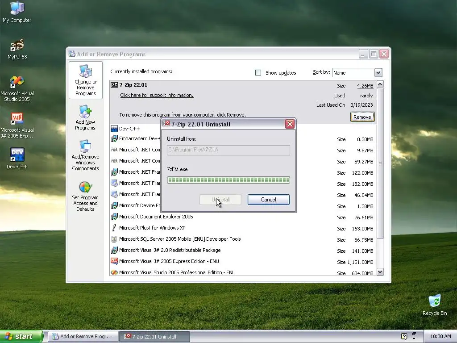Open My Computer desktop icon

[17, 12]
